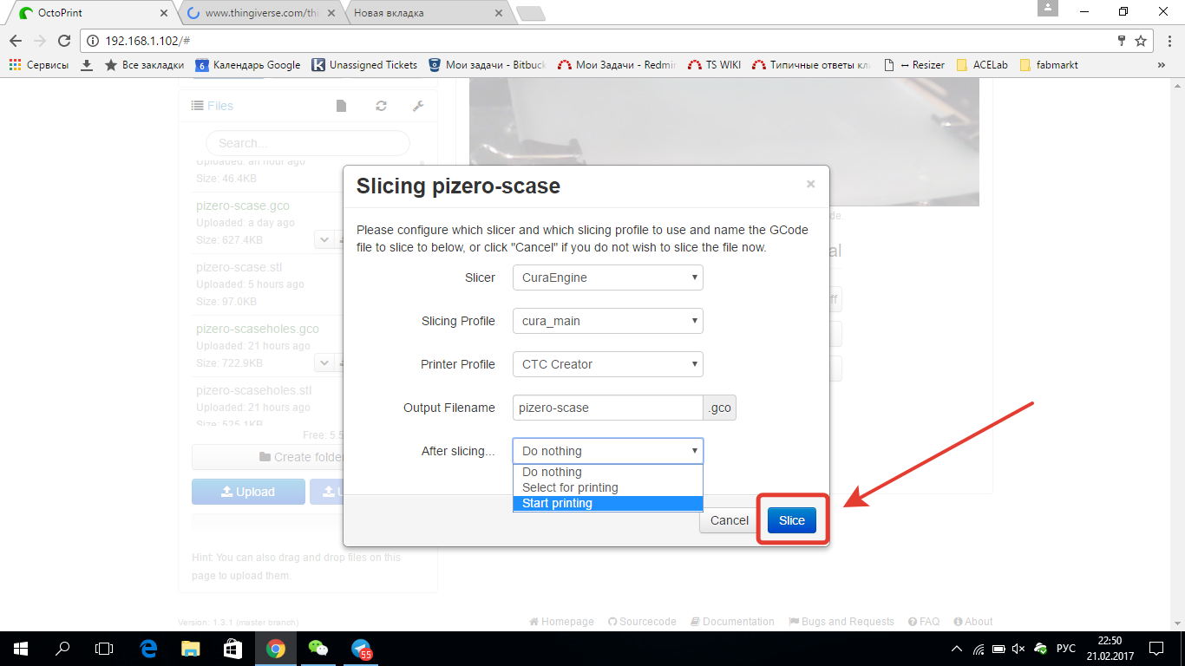
Task: Open the Documentation footer link
Action: 732,622
